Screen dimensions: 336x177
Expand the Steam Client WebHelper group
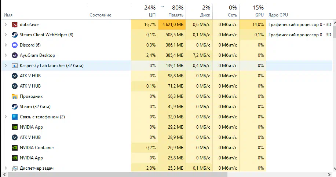[x=6, y=35]
